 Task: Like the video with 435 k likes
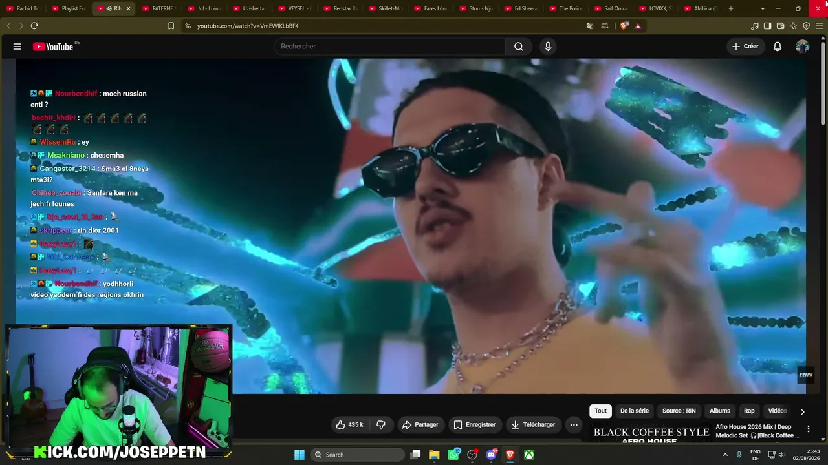tap(349, 425)
